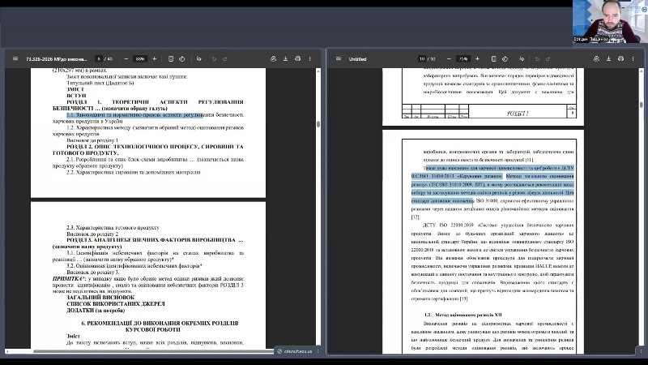Zoom out in the left PDF viewer
This screenshot has width=648, height=365.
pyautogui.click(x=126, y=58)
